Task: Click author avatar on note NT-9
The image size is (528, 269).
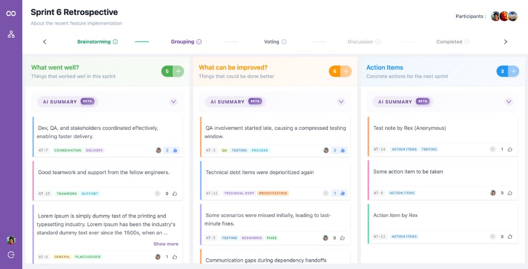Action: (x=158, y=257)
